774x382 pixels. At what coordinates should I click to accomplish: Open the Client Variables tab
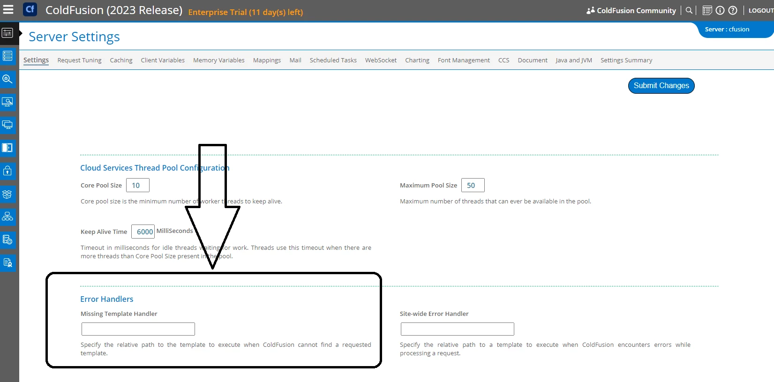coord(163,60)
